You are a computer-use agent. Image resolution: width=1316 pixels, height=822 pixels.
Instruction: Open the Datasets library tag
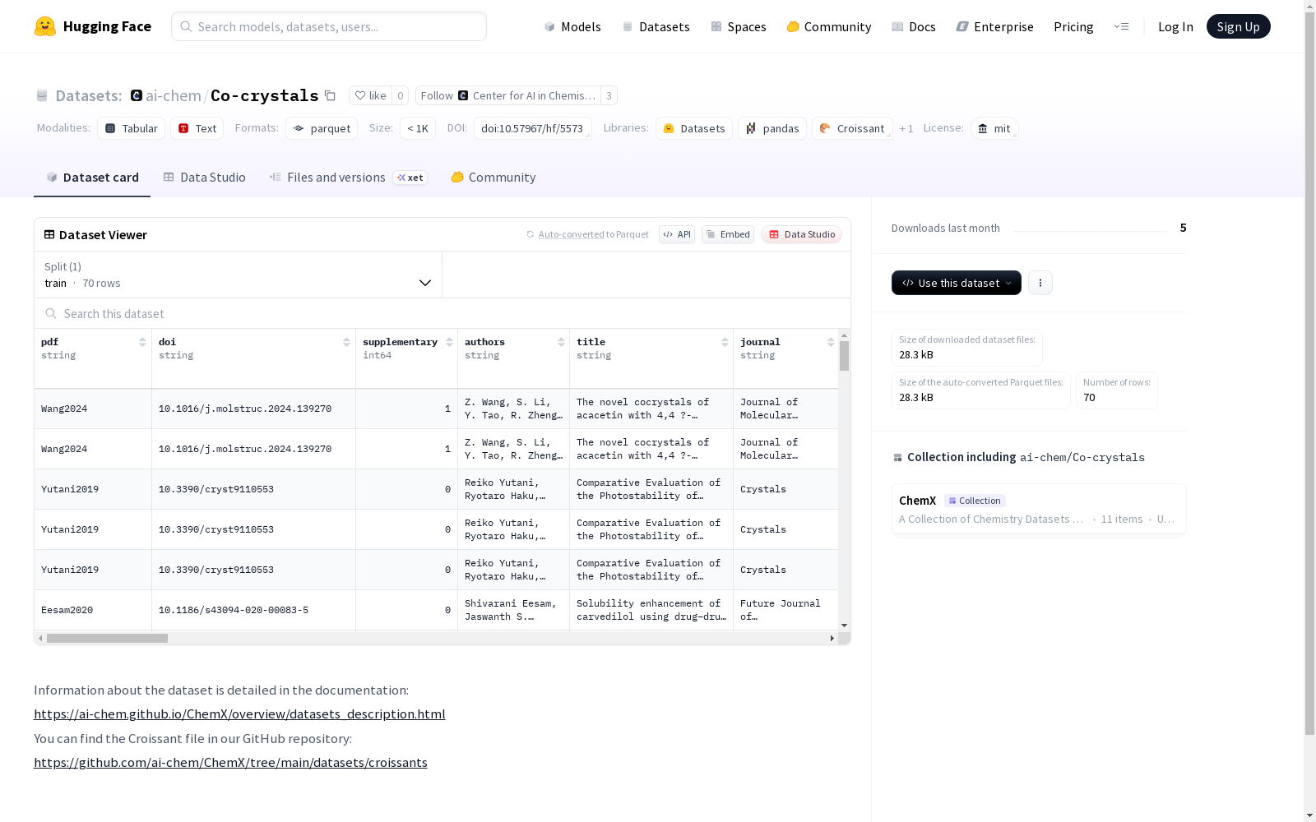(694, 128)
